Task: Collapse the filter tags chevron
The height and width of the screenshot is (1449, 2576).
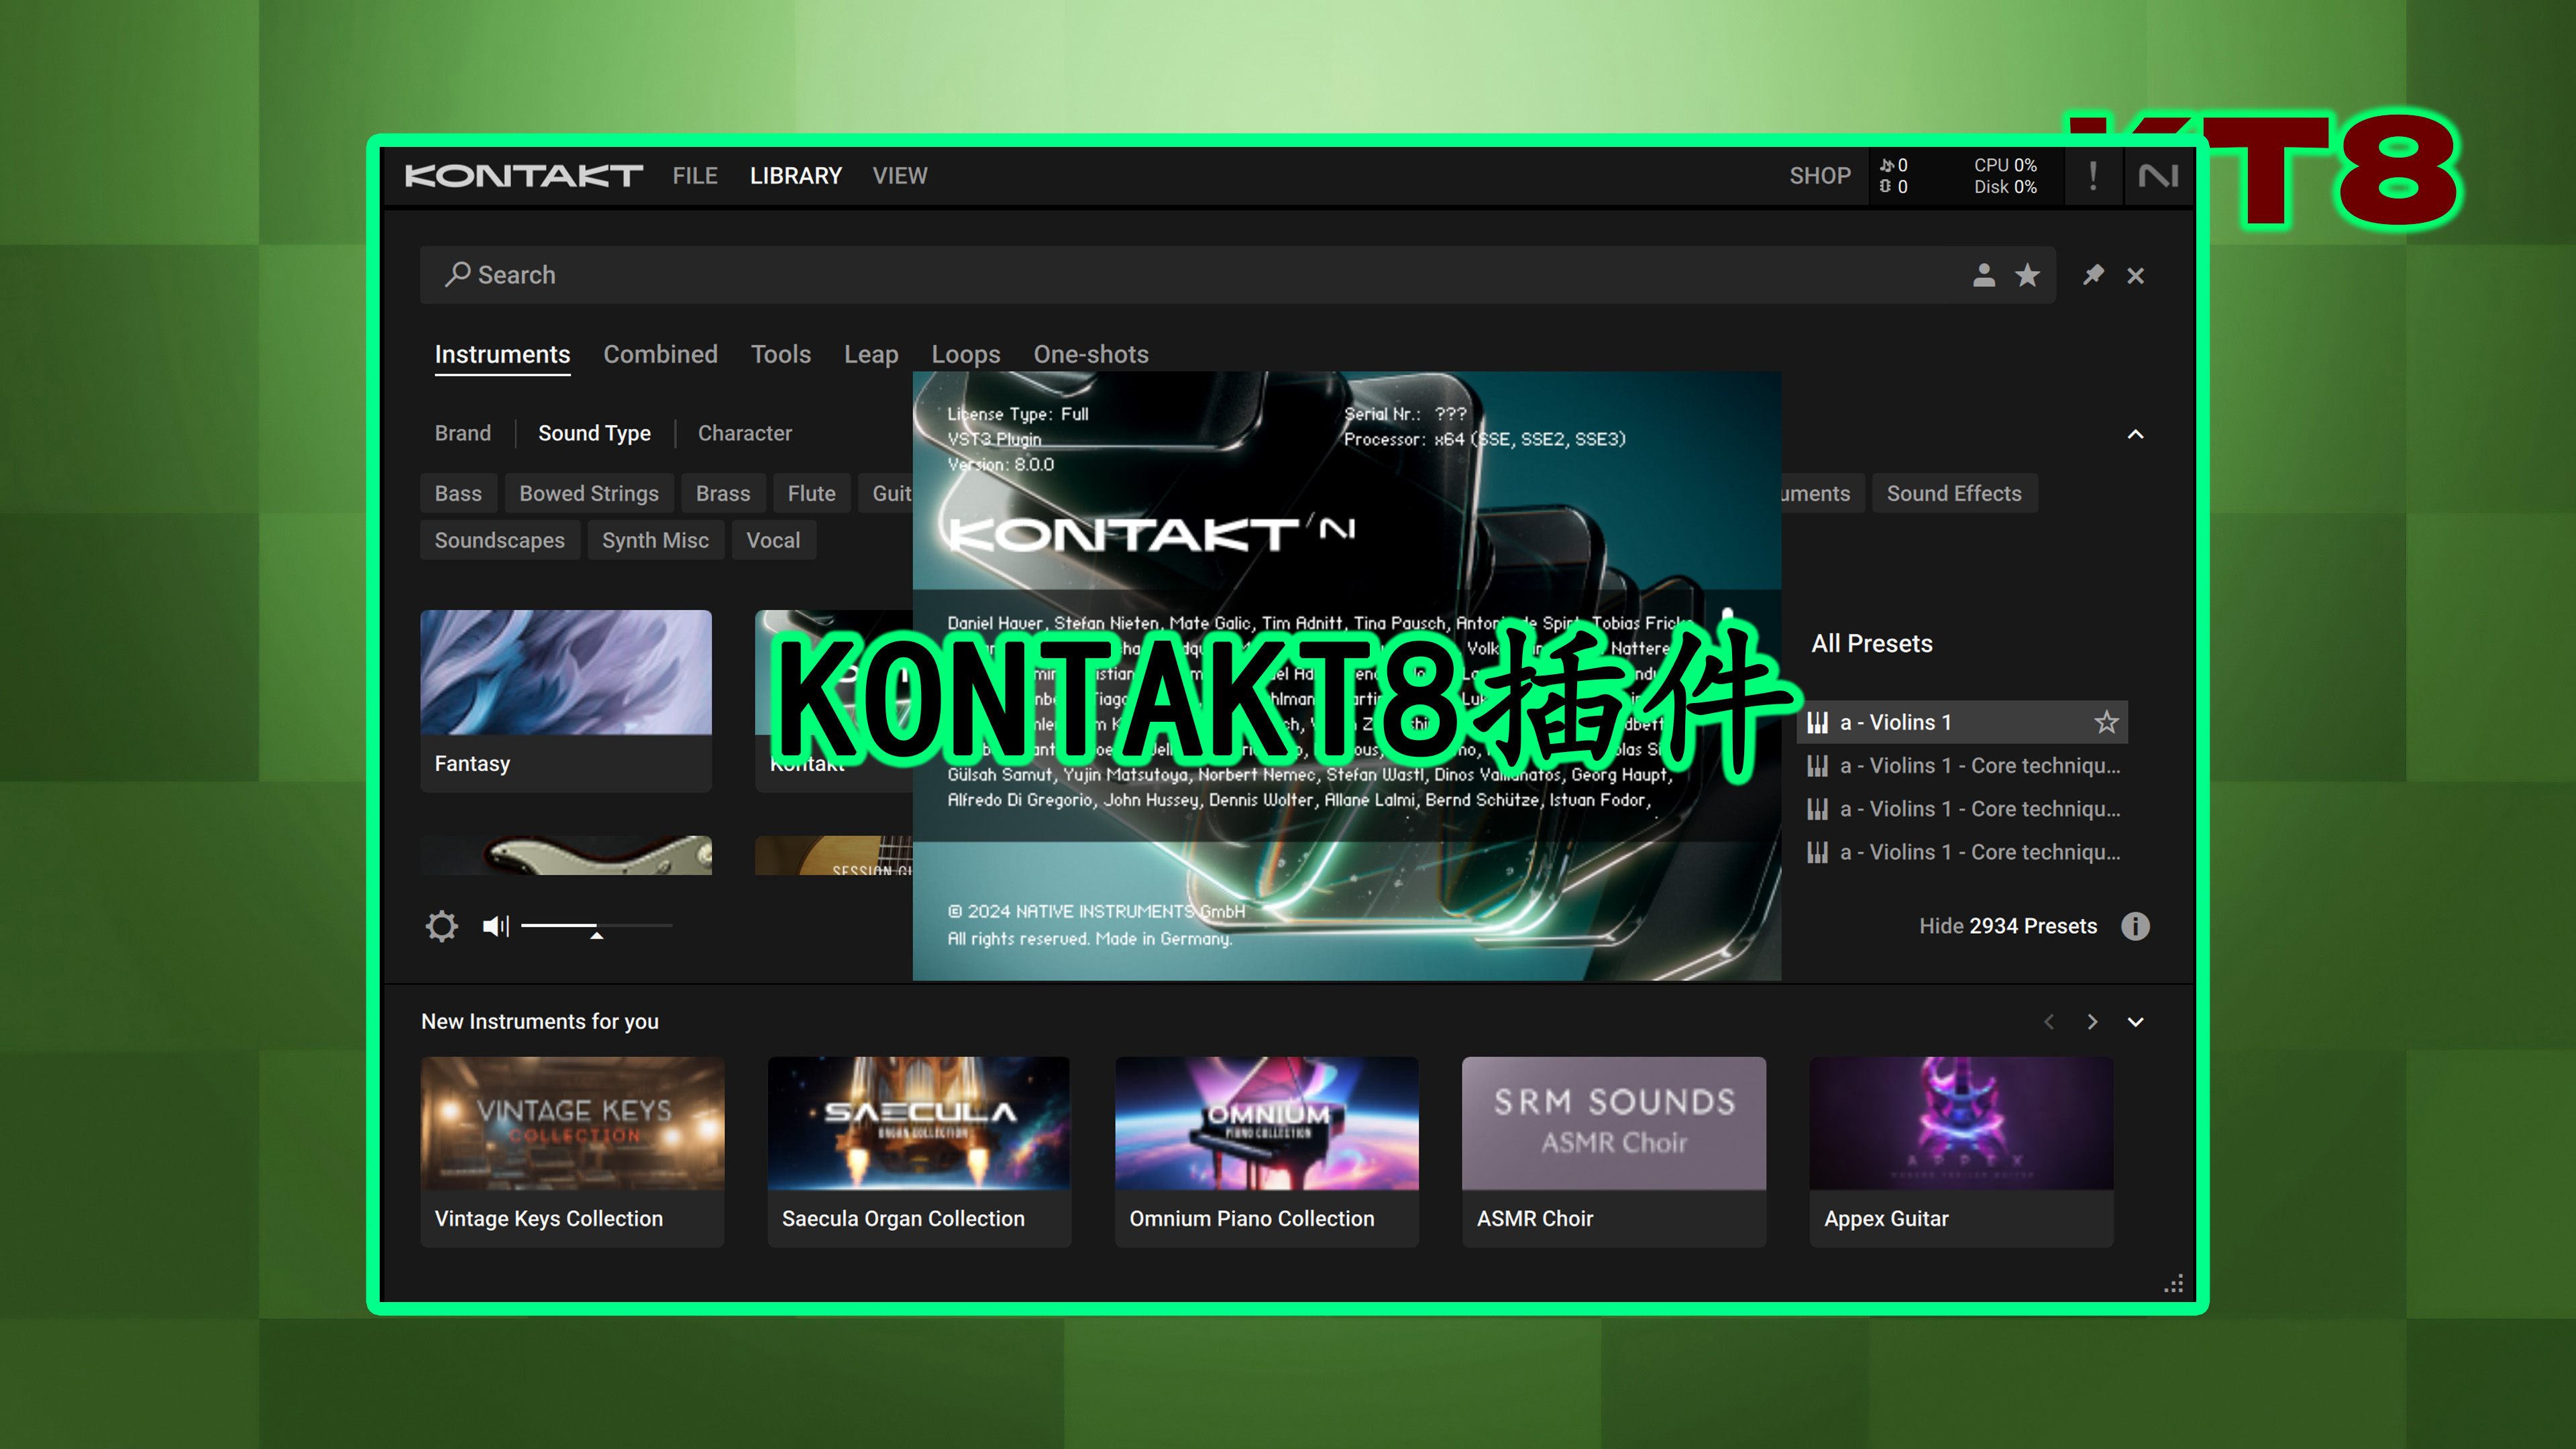Action: pos(2135,434)
